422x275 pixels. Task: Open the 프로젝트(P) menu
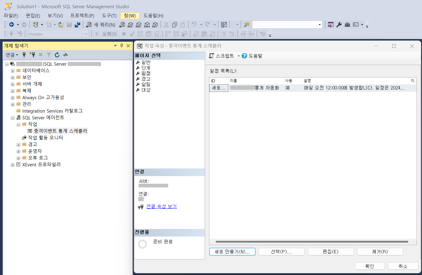pos(82,16)
